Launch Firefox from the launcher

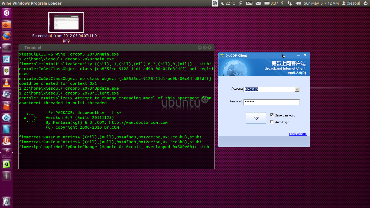(7, 36)
